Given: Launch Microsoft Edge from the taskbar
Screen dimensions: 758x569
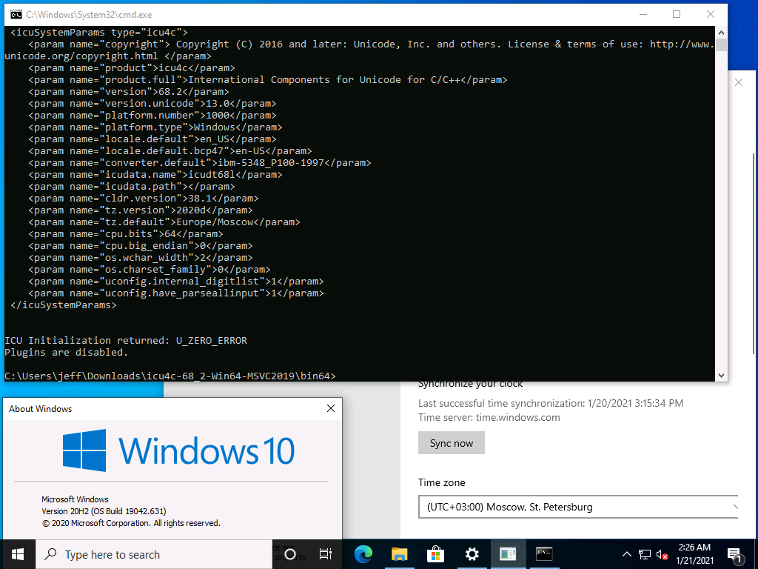Looking at the screenshot, I should [363, 554].
